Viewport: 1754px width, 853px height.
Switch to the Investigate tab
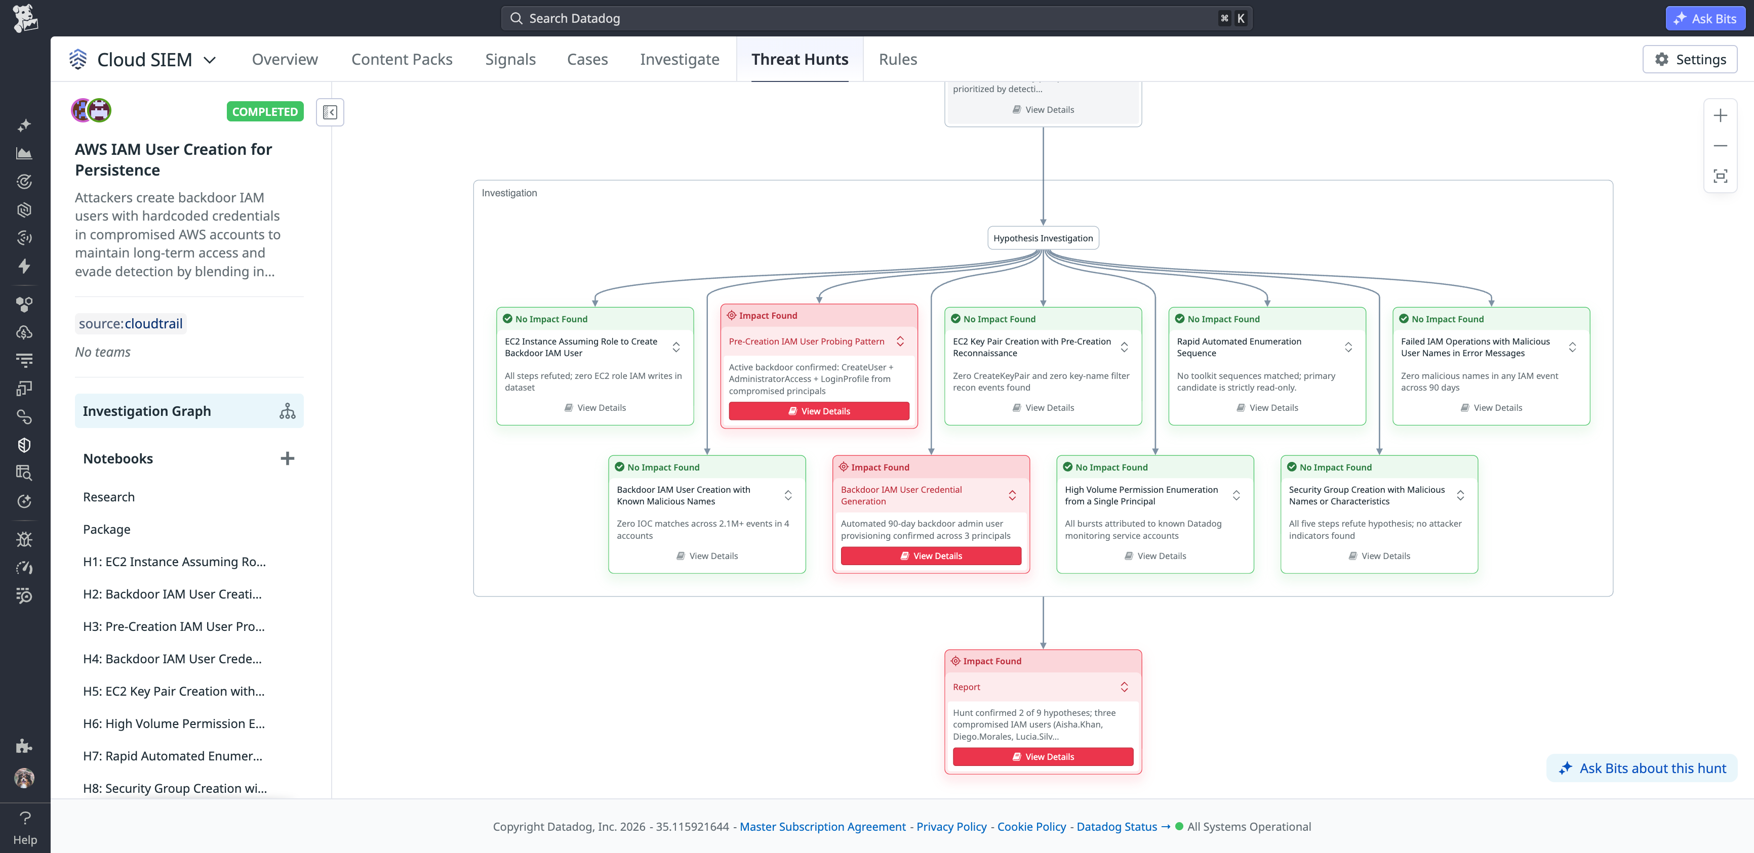[680, 59]
